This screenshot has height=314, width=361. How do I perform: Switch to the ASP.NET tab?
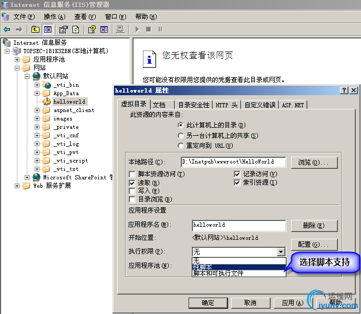(293, 105)
